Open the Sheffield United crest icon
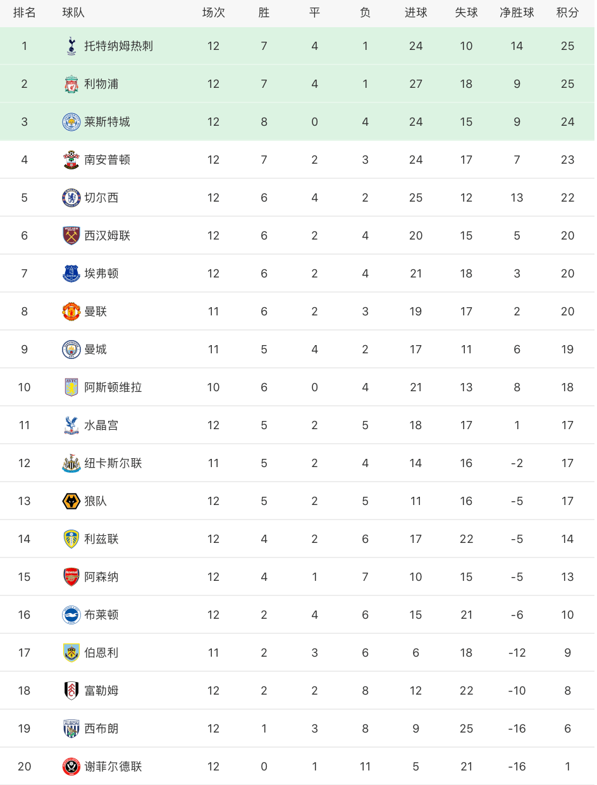 coord(71,767)
